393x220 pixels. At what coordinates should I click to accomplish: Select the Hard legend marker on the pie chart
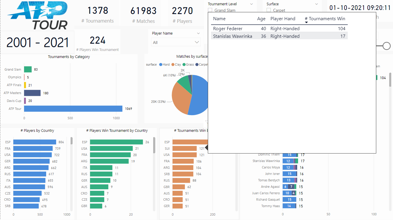coord(160,64)
